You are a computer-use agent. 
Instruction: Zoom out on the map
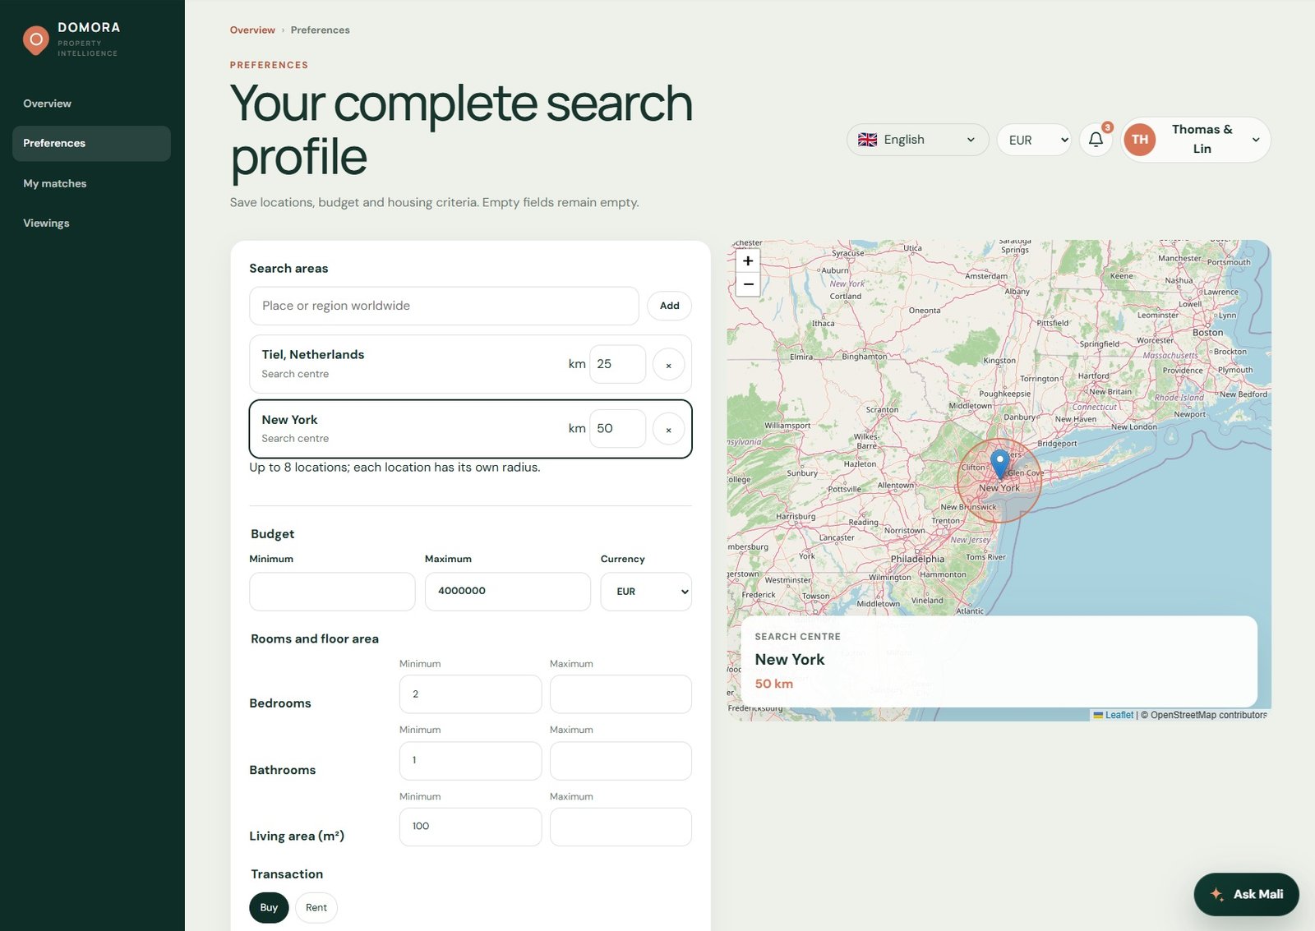point(748,284)
